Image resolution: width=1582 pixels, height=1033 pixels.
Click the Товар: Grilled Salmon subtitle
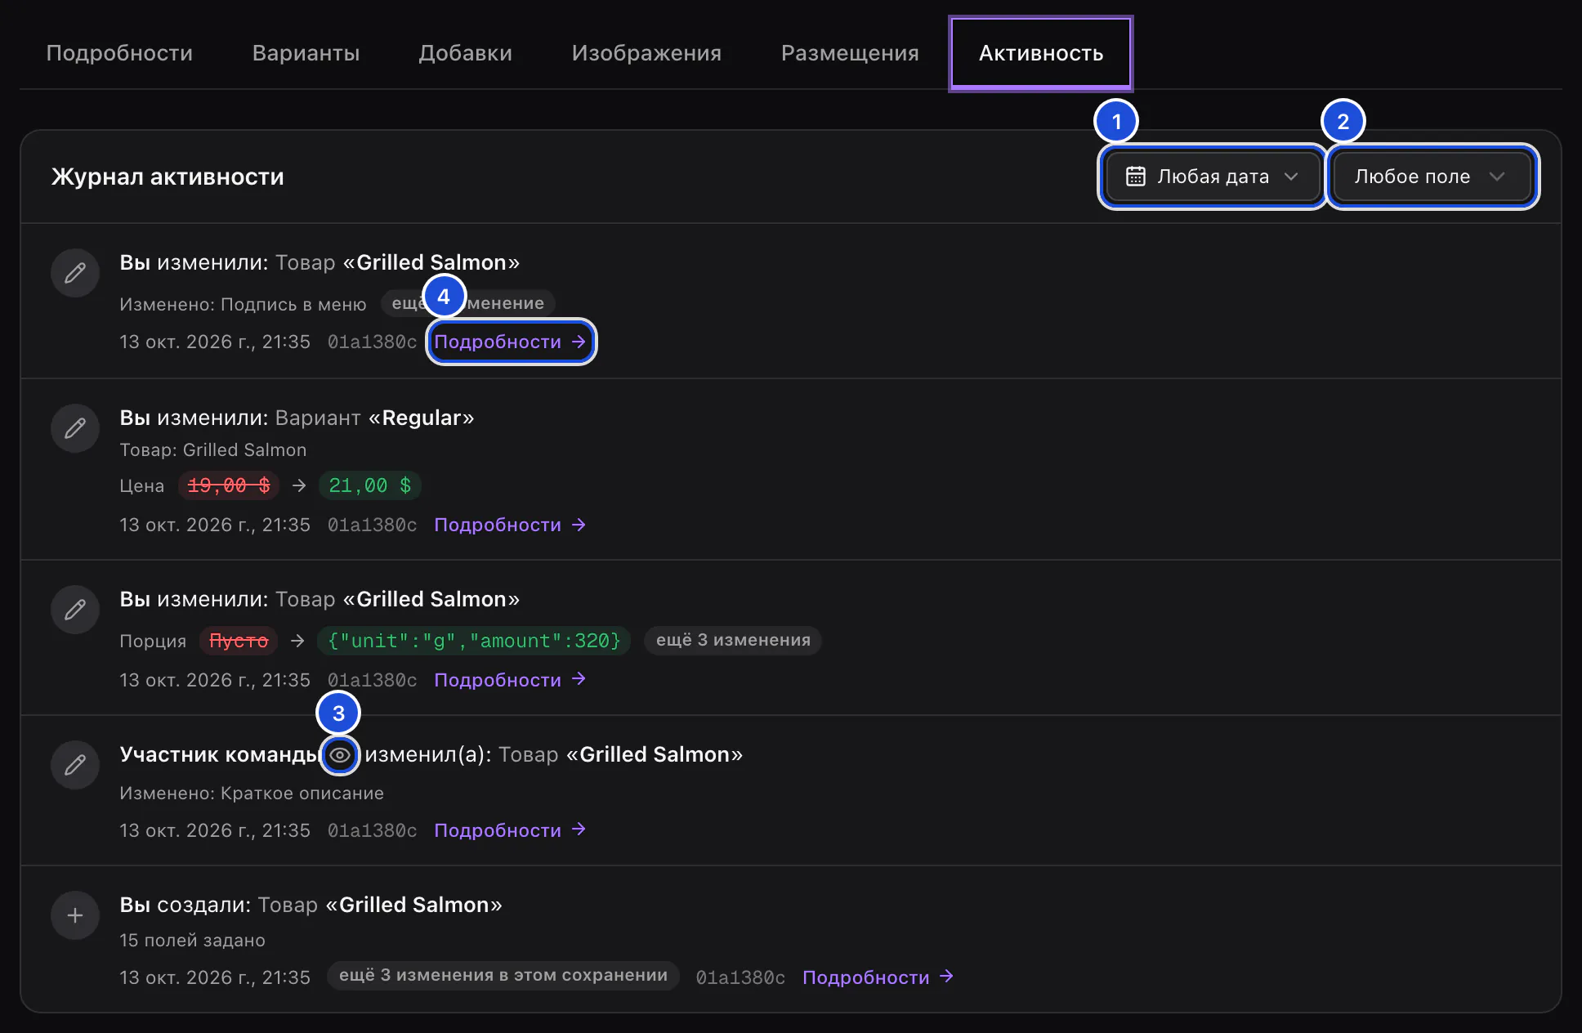click(x=213, y=449)
